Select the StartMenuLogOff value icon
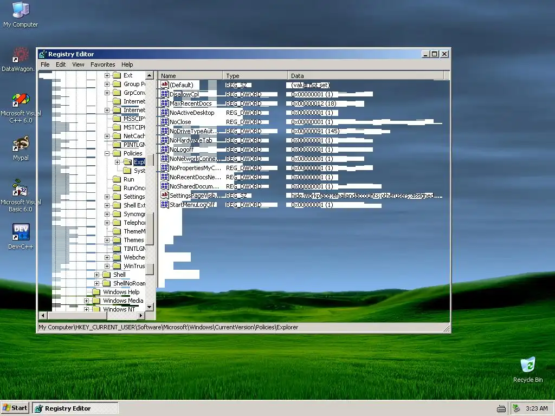This screenshot has width=555, height=416. [164, 204]
